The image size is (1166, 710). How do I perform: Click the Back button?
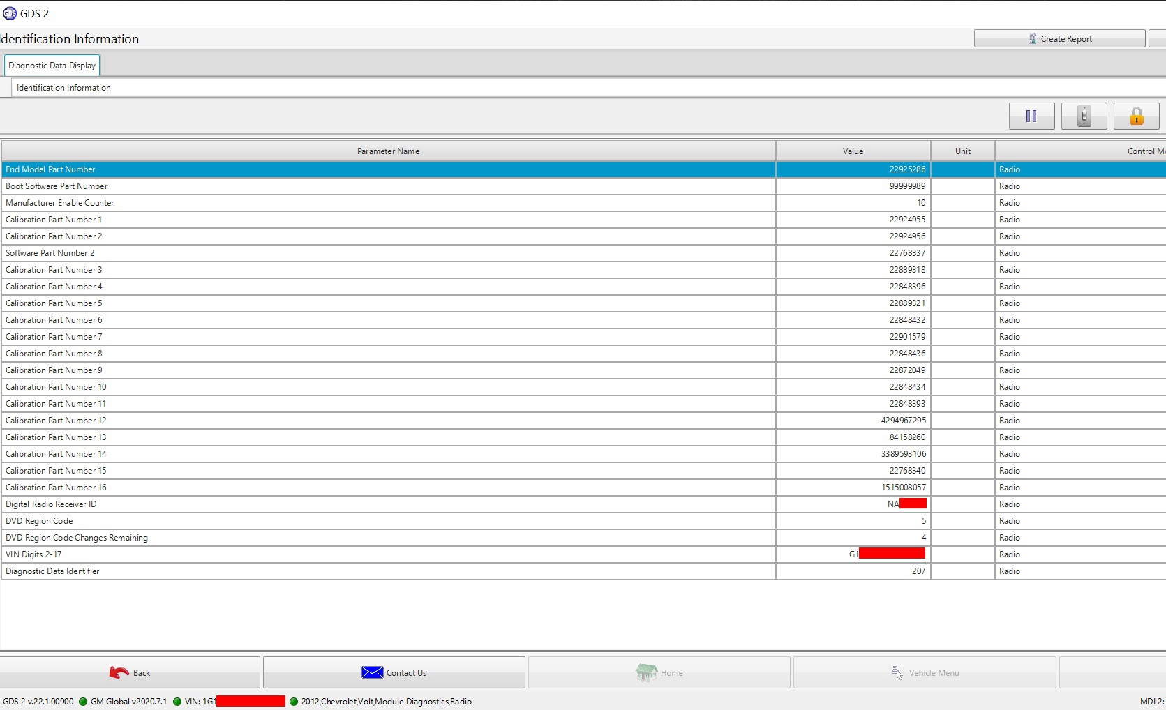click(130, 672)
